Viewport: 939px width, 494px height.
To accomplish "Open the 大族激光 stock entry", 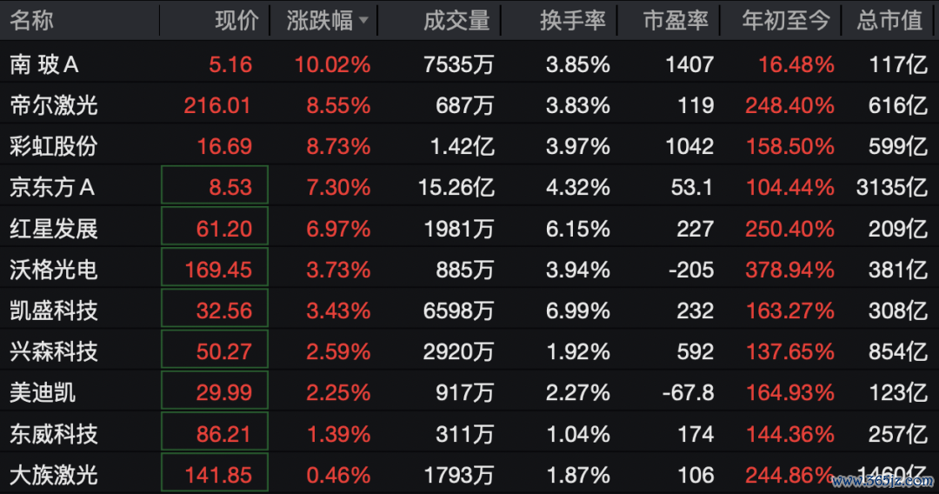I will (469, 474).
